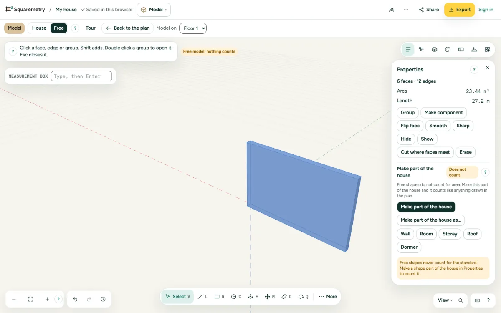The height and width of the screenshot is (313, 501).
Task: Select the Model mode tab
Action: pyautogui.click(x=14, y=28)
